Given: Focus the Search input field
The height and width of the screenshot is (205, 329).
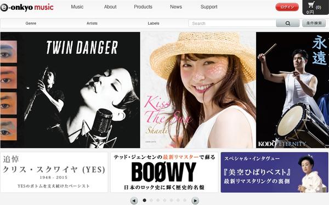Looking at the screenshot, I should [232, 23].
